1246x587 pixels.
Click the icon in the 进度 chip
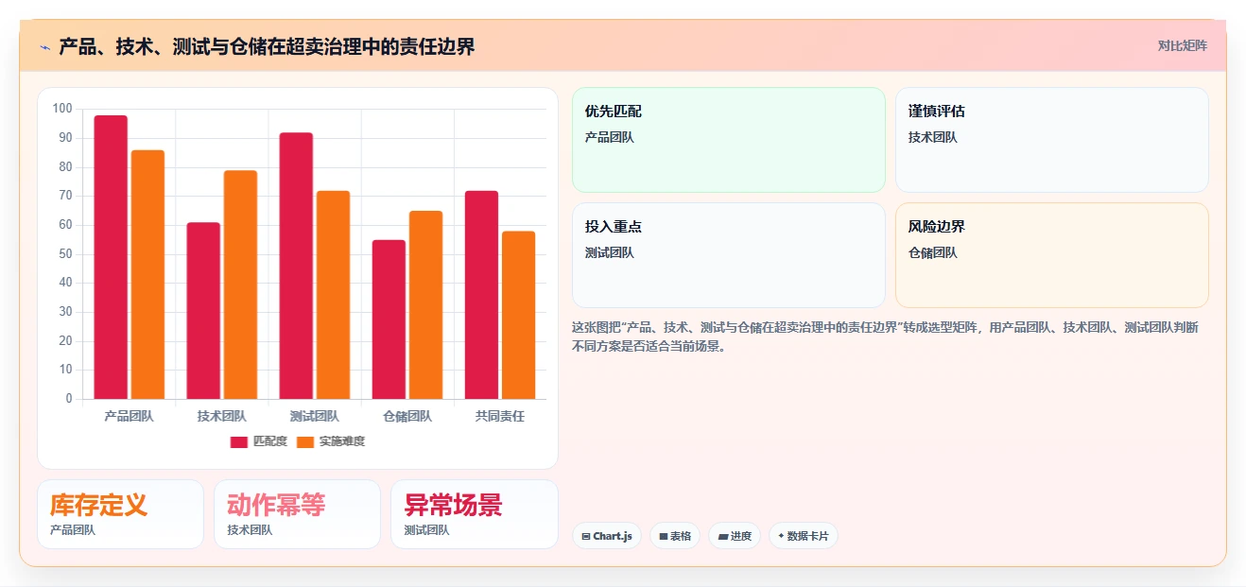pyautogui.click(x=722, y=536)
